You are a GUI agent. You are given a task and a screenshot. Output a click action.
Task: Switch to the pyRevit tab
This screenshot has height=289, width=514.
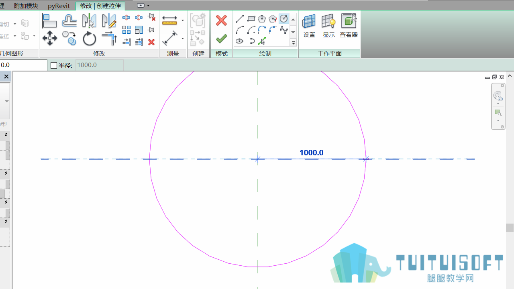(x=59, y=6)
